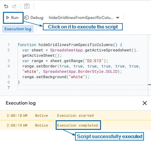Click code line number 1

click(9, 45)
